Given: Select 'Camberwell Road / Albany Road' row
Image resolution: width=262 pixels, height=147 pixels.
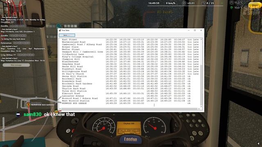Looking at the screenshot, I should 130,45.
